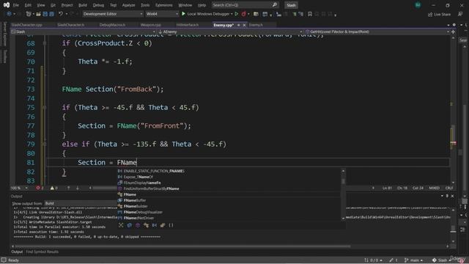469x264 pixels.
Task: Click the feedback icon beside Live Share
Action: (x=460, y=14)
